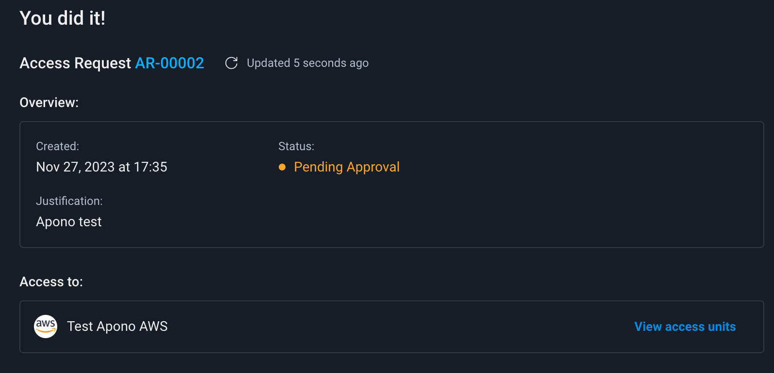Click the Overview section label
Image resolution: width=774 pixels, height=373 pixels.
click(x=49, y=103)
